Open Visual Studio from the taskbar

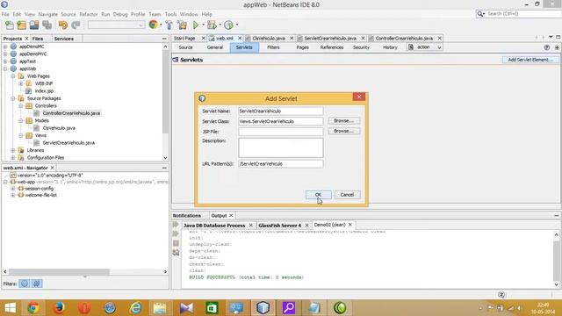point(186,308)
